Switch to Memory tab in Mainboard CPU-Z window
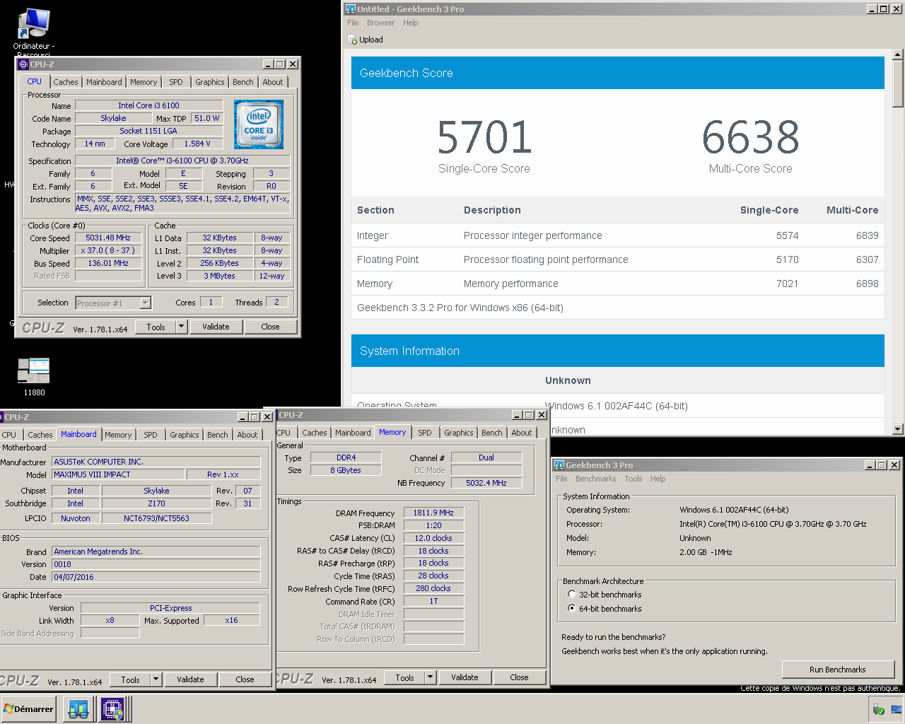 pos(118,435)
